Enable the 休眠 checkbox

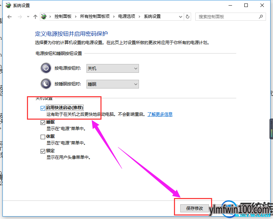coord(43,137)
